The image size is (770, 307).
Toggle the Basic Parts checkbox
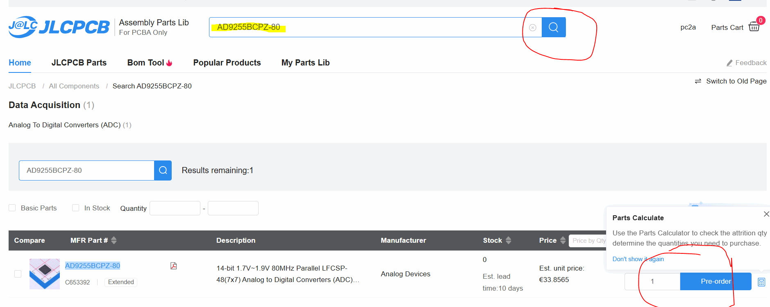pos(12,208)
